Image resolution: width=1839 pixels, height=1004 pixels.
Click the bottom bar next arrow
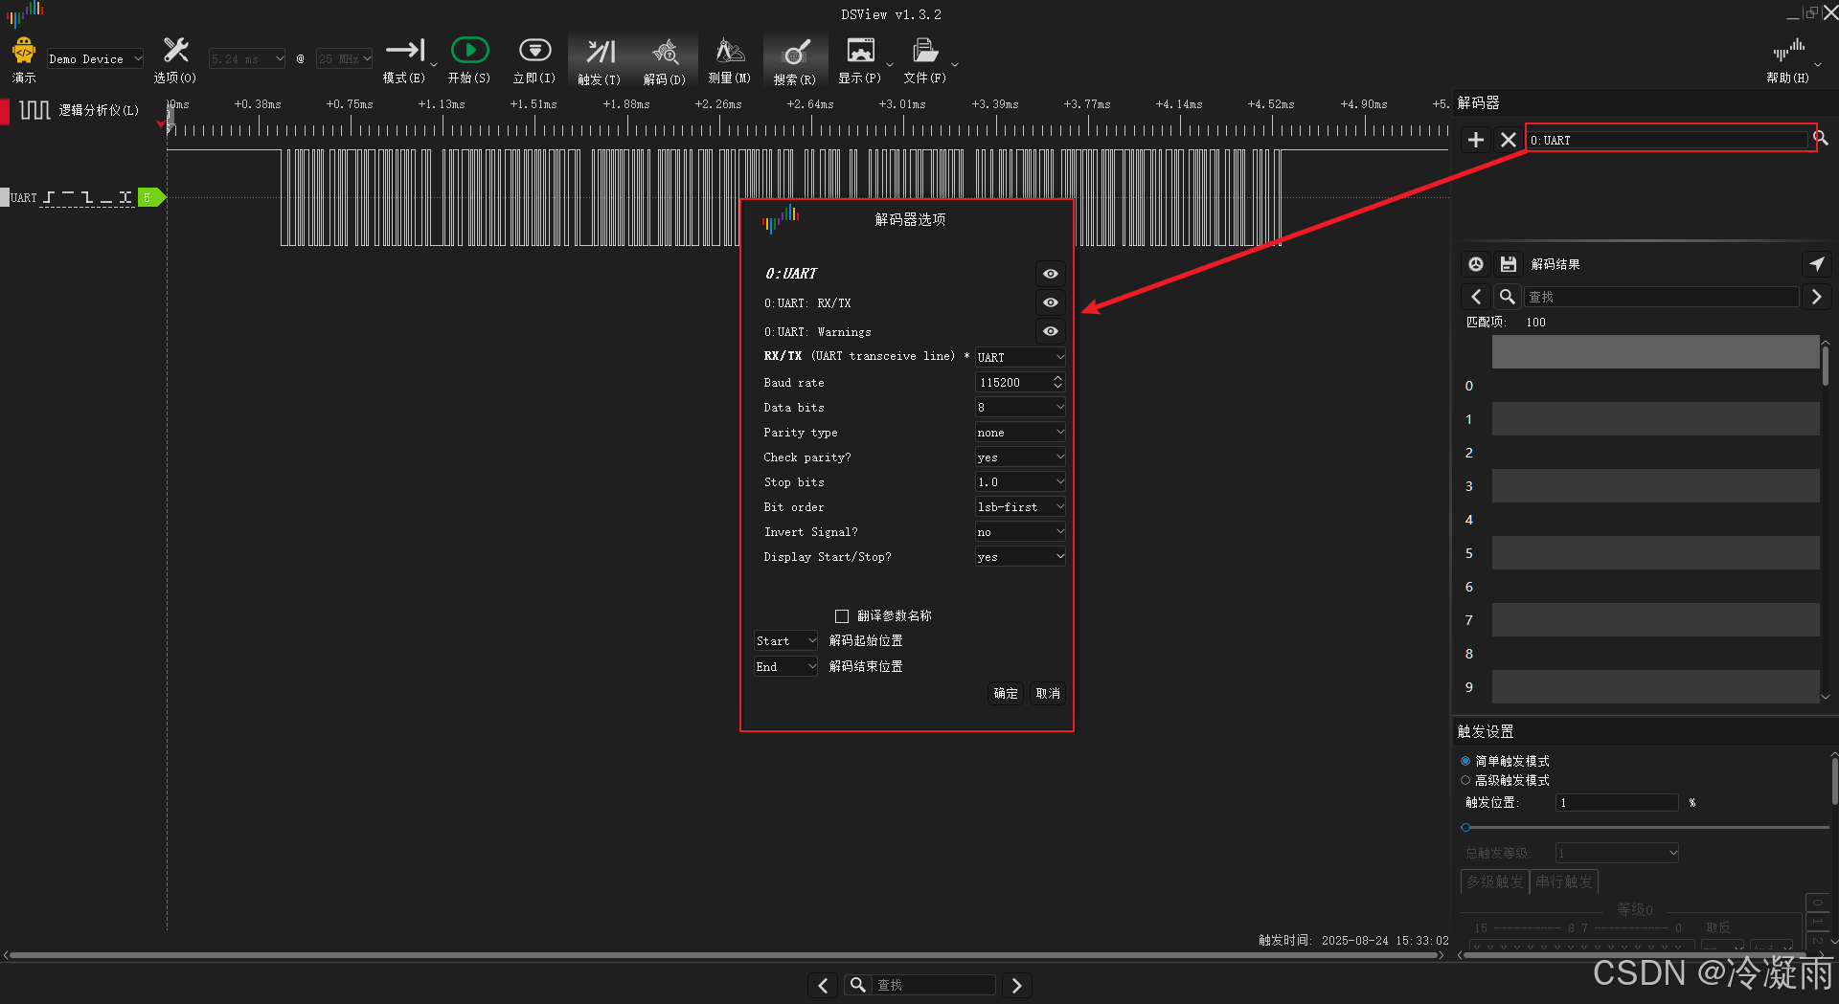point(1017,985)
